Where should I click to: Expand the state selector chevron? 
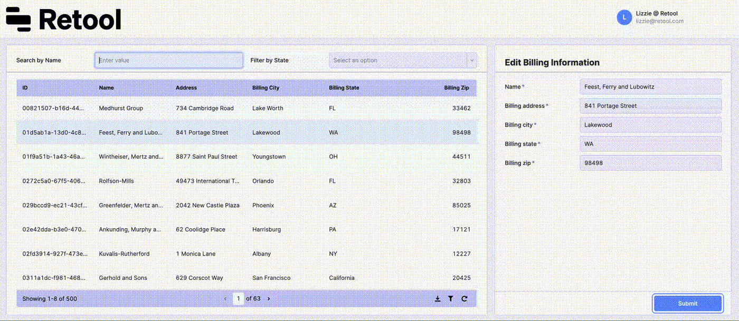pos(471,60)
